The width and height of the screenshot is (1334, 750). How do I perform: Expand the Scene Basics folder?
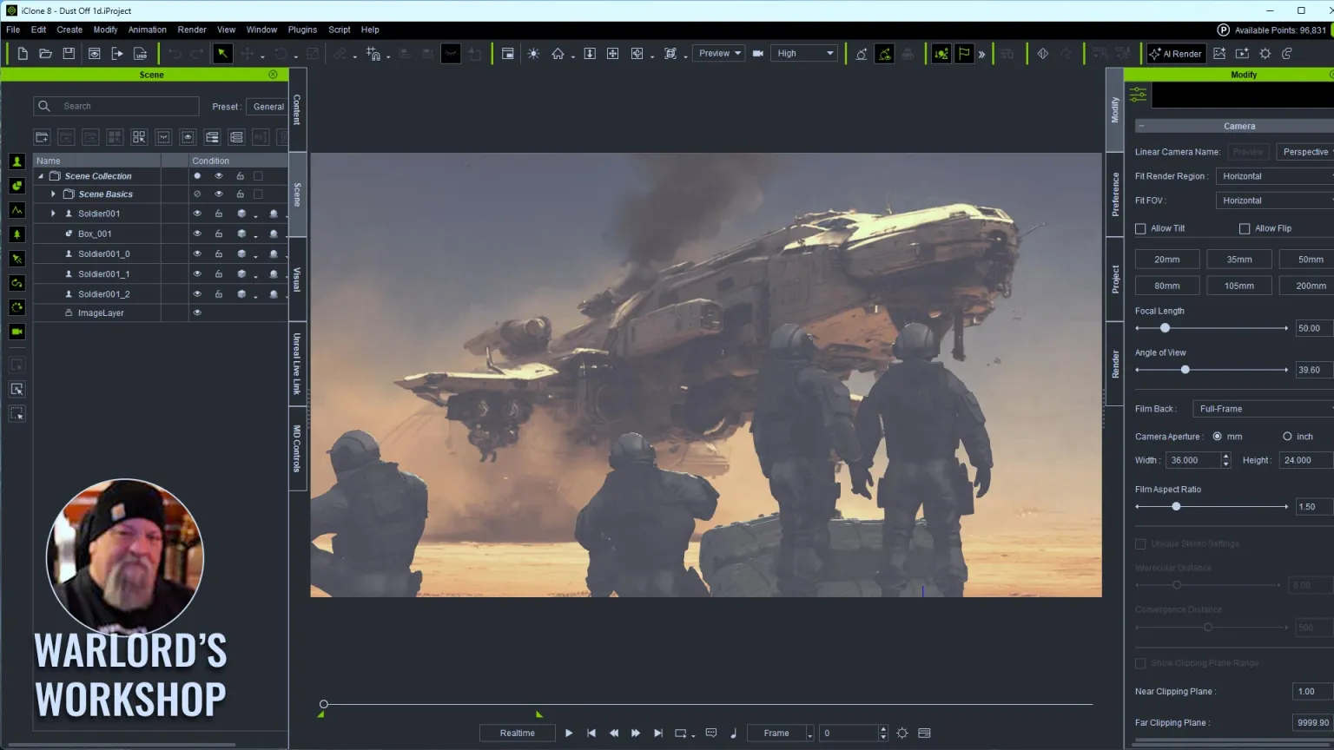(x=53, y=194)
